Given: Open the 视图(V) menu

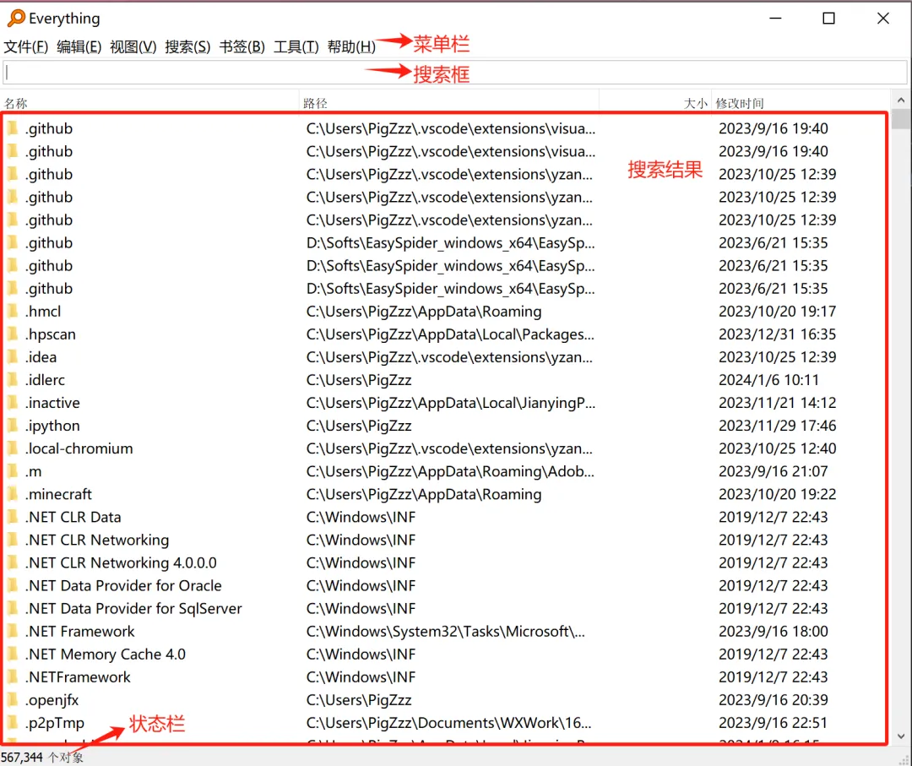Looking at the screenshot, I should pos(133,46).
